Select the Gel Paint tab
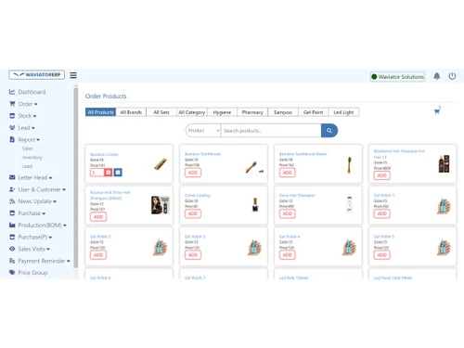This screenshot has height=348, width=464. 313,112
